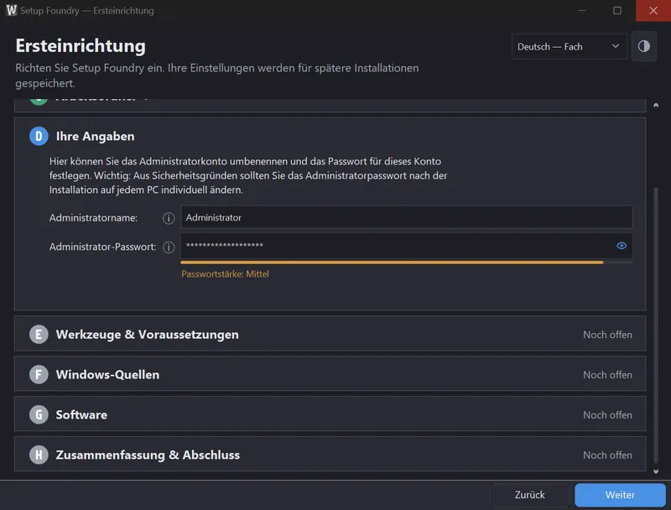The width and height of the screenshot is (671, 510).
Task: Show the password with the eye icon
Action: [622, 246]
